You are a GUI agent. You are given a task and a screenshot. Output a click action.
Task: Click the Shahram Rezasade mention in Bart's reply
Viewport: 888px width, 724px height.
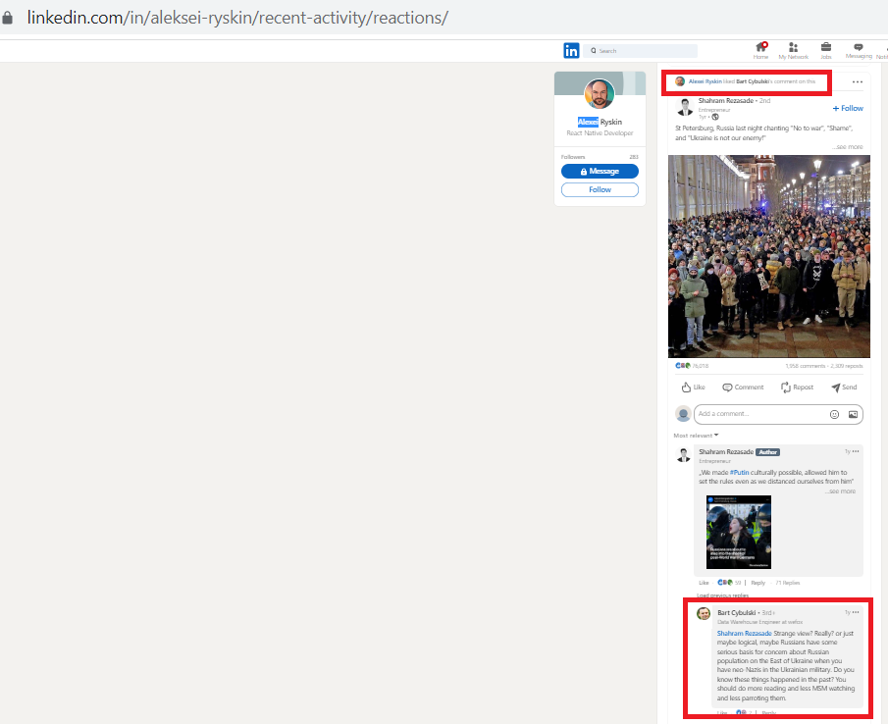tap(744, 633)
